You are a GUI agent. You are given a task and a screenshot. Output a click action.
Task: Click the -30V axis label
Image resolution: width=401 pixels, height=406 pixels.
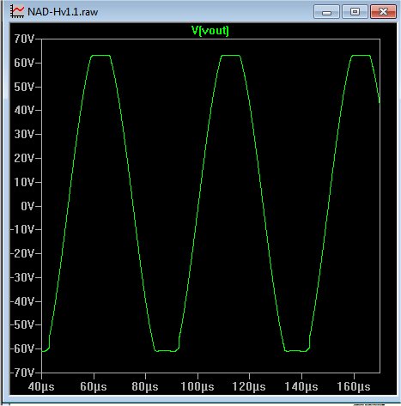[22, 277]
